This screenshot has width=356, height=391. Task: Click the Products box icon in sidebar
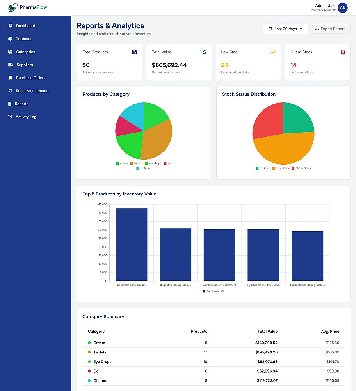pos(10,39)
